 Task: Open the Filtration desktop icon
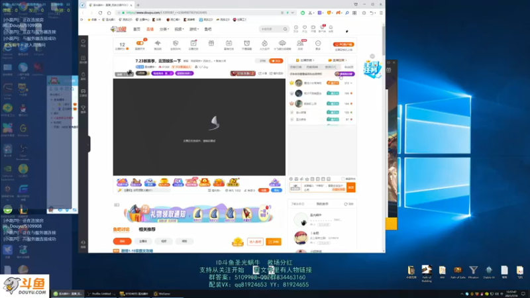473,272
